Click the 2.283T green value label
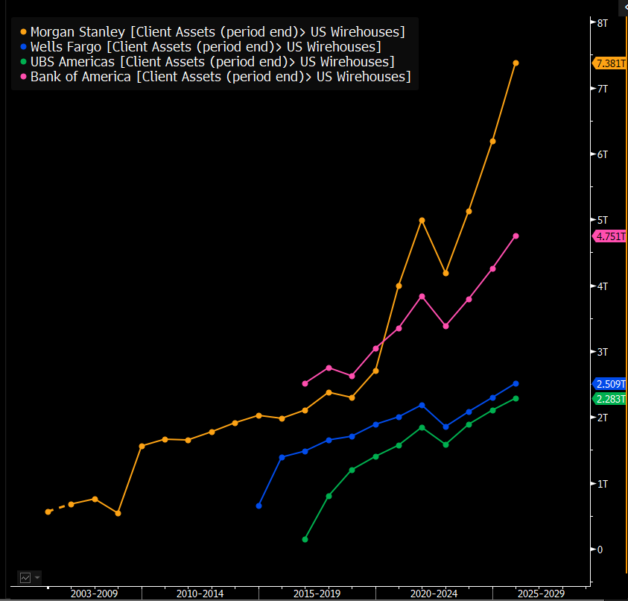This screenshot has width=628, height=601. click(x=609, y=399)
